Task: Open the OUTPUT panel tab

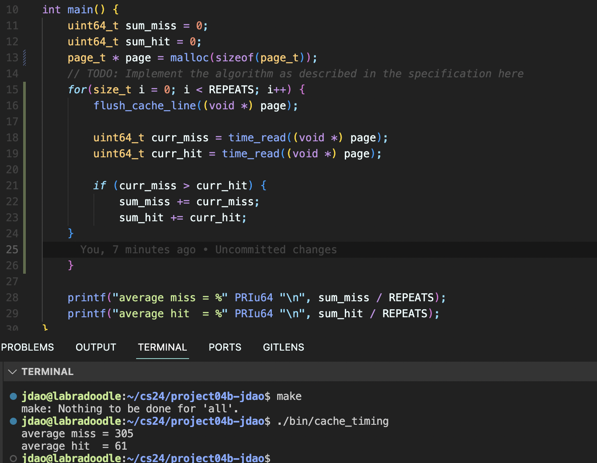Action: [x=96, y=347]
